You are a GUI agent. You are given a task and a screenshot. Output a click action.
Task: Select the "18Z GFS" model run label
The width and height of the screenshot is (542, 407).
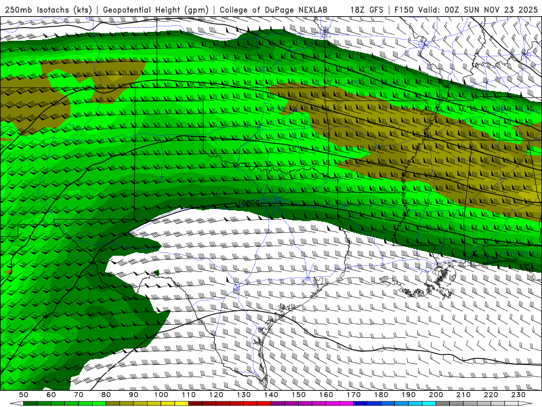click(367, 9)
